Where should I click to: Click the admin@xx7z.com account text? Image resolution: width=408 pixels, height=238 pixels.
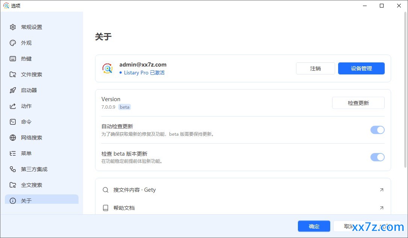(143, 65)
